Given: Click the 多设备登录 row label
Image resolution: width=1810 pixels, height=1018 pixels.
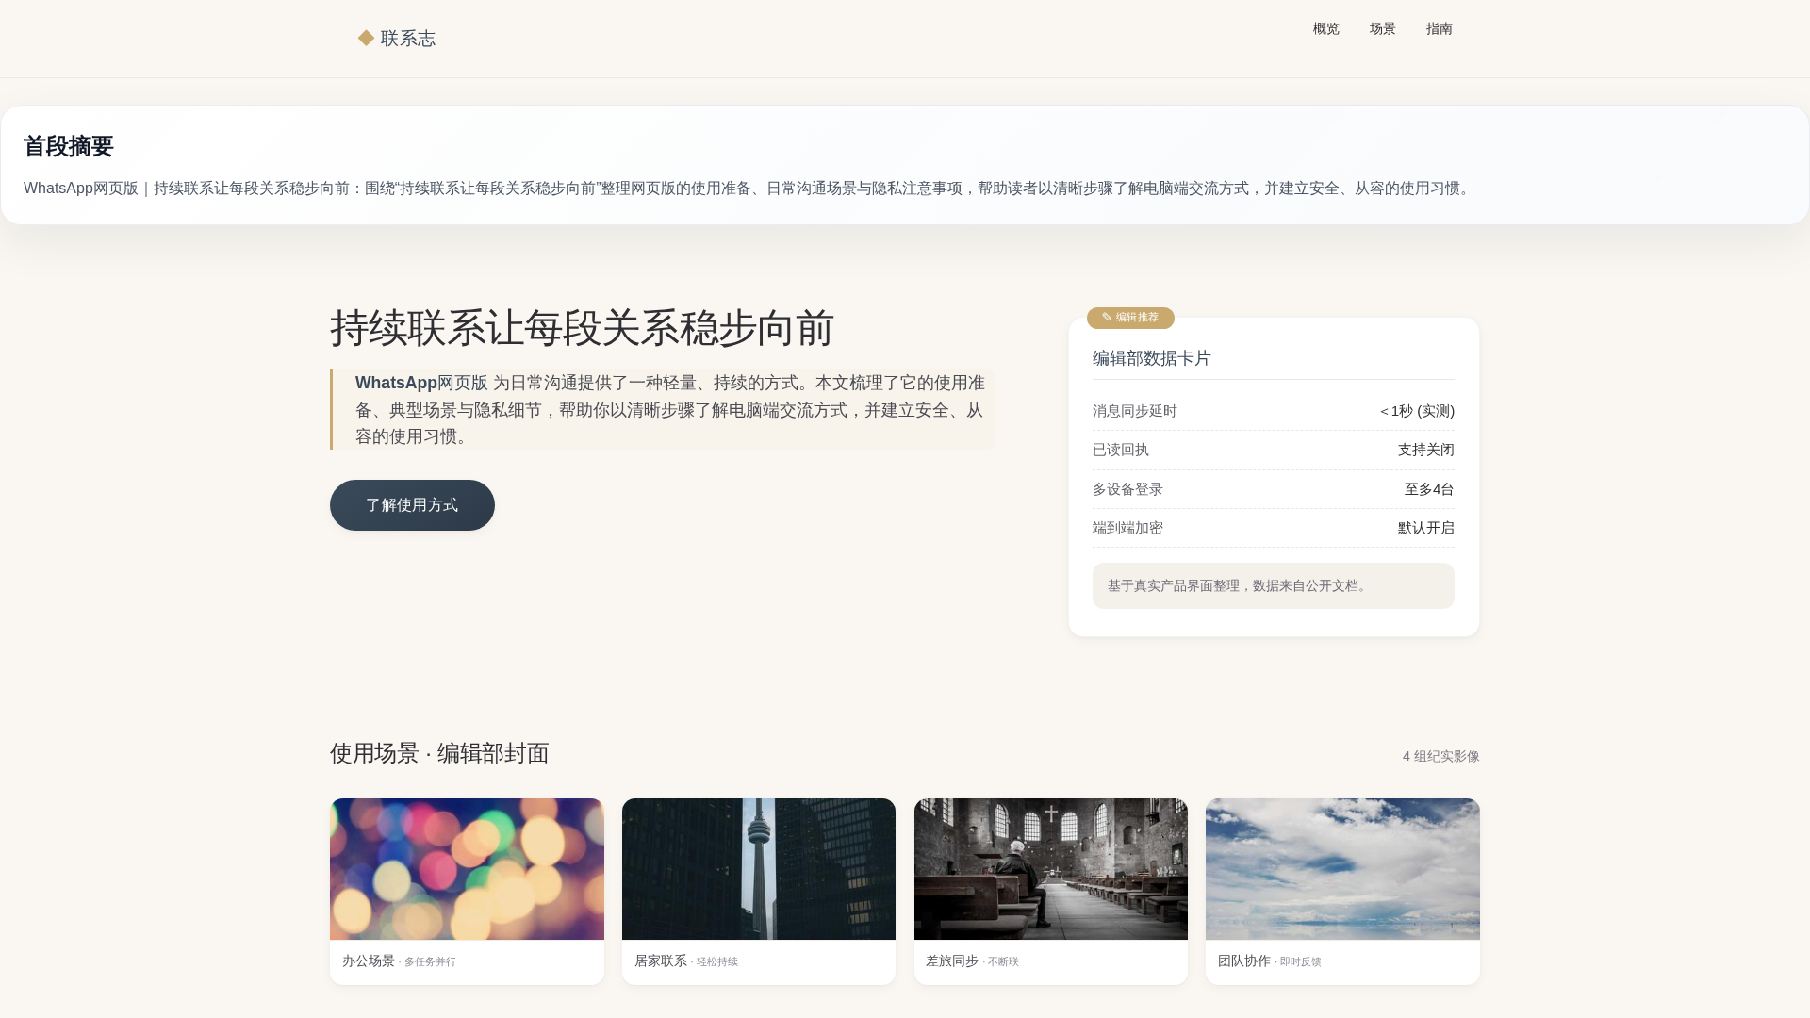Looking at the screenshot, I should [1127, 489].
